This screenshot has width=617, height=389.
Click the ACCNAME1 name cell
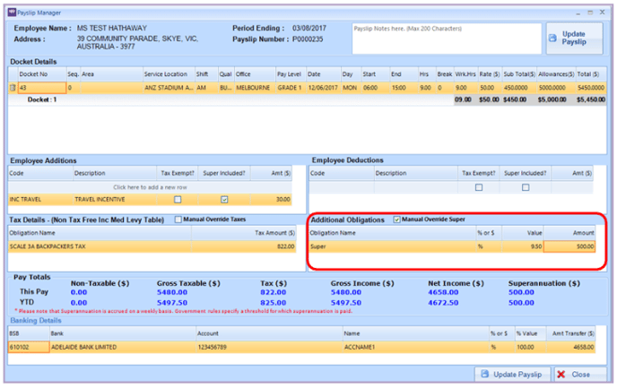pos(415,347)
